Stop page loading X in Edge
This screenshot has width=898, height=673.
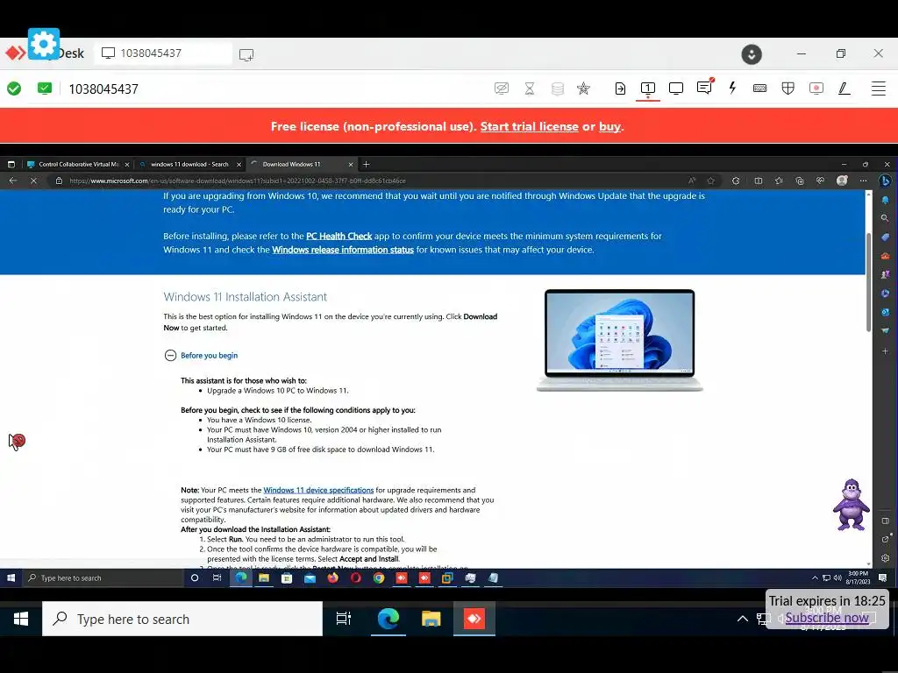33,181
